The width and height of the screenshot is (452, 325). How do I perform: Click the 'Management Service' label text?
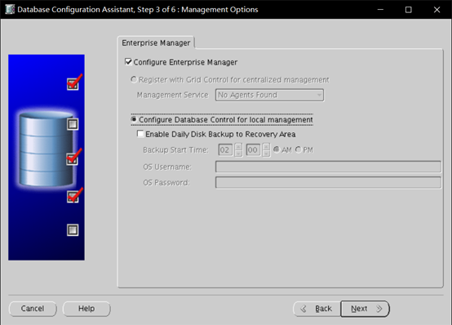tap(172, 95)
